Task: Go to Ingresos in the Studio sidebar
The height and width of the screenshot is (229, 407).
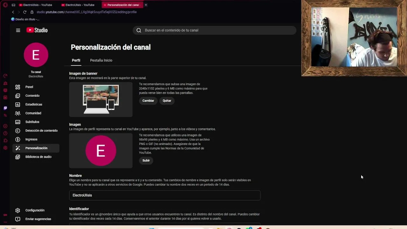Action: coord(36,139)
